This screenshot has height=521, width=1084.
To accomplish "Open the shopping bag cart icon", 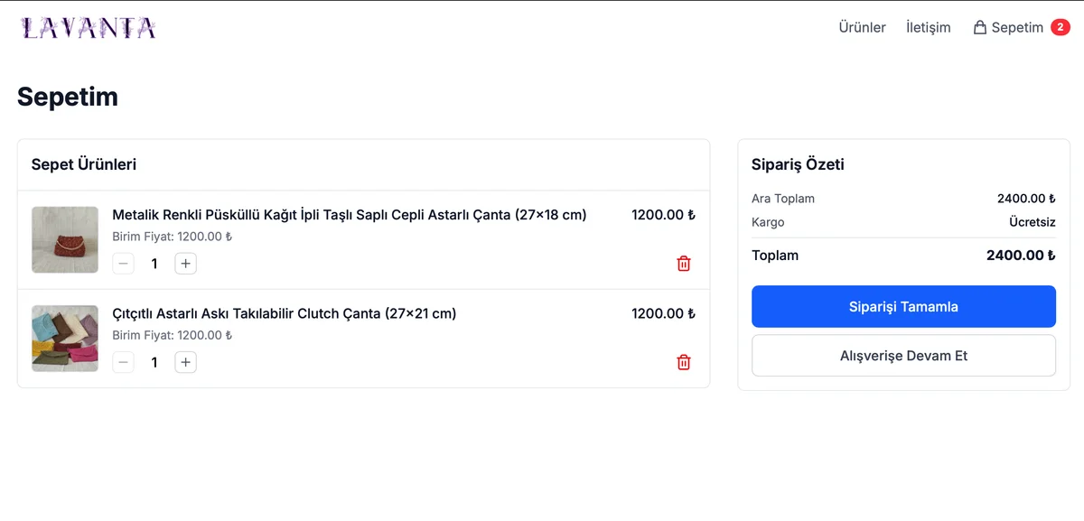I will click(x=979, y=28).
